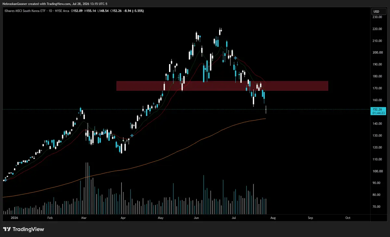Click the 230.00 price axis label

click(377, 17)
